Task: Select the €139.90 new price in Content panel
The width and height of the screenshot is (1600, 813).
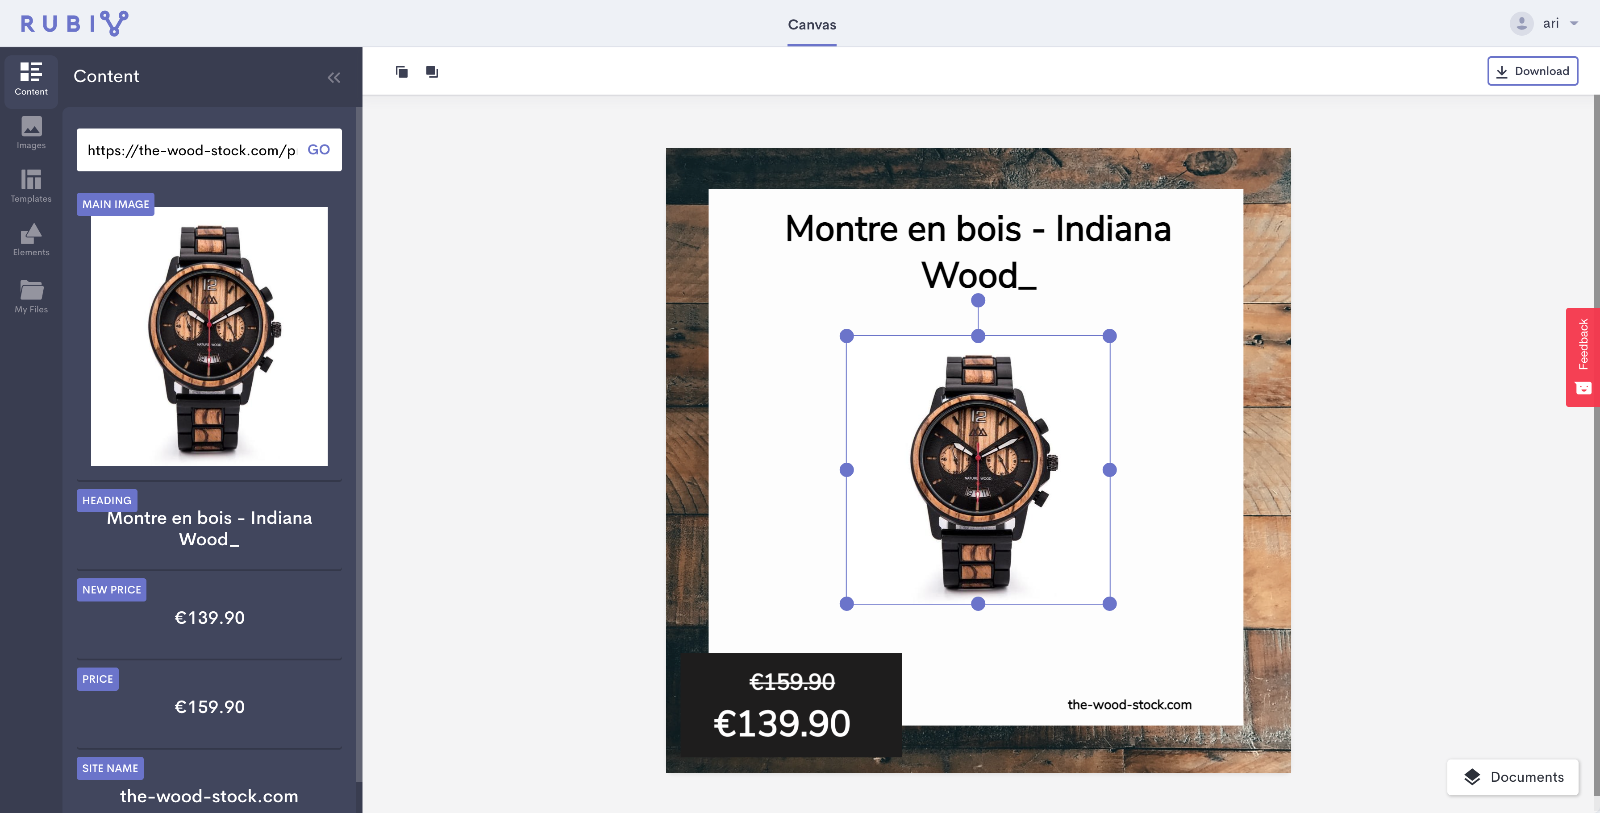Action: [x=209, y=618]
